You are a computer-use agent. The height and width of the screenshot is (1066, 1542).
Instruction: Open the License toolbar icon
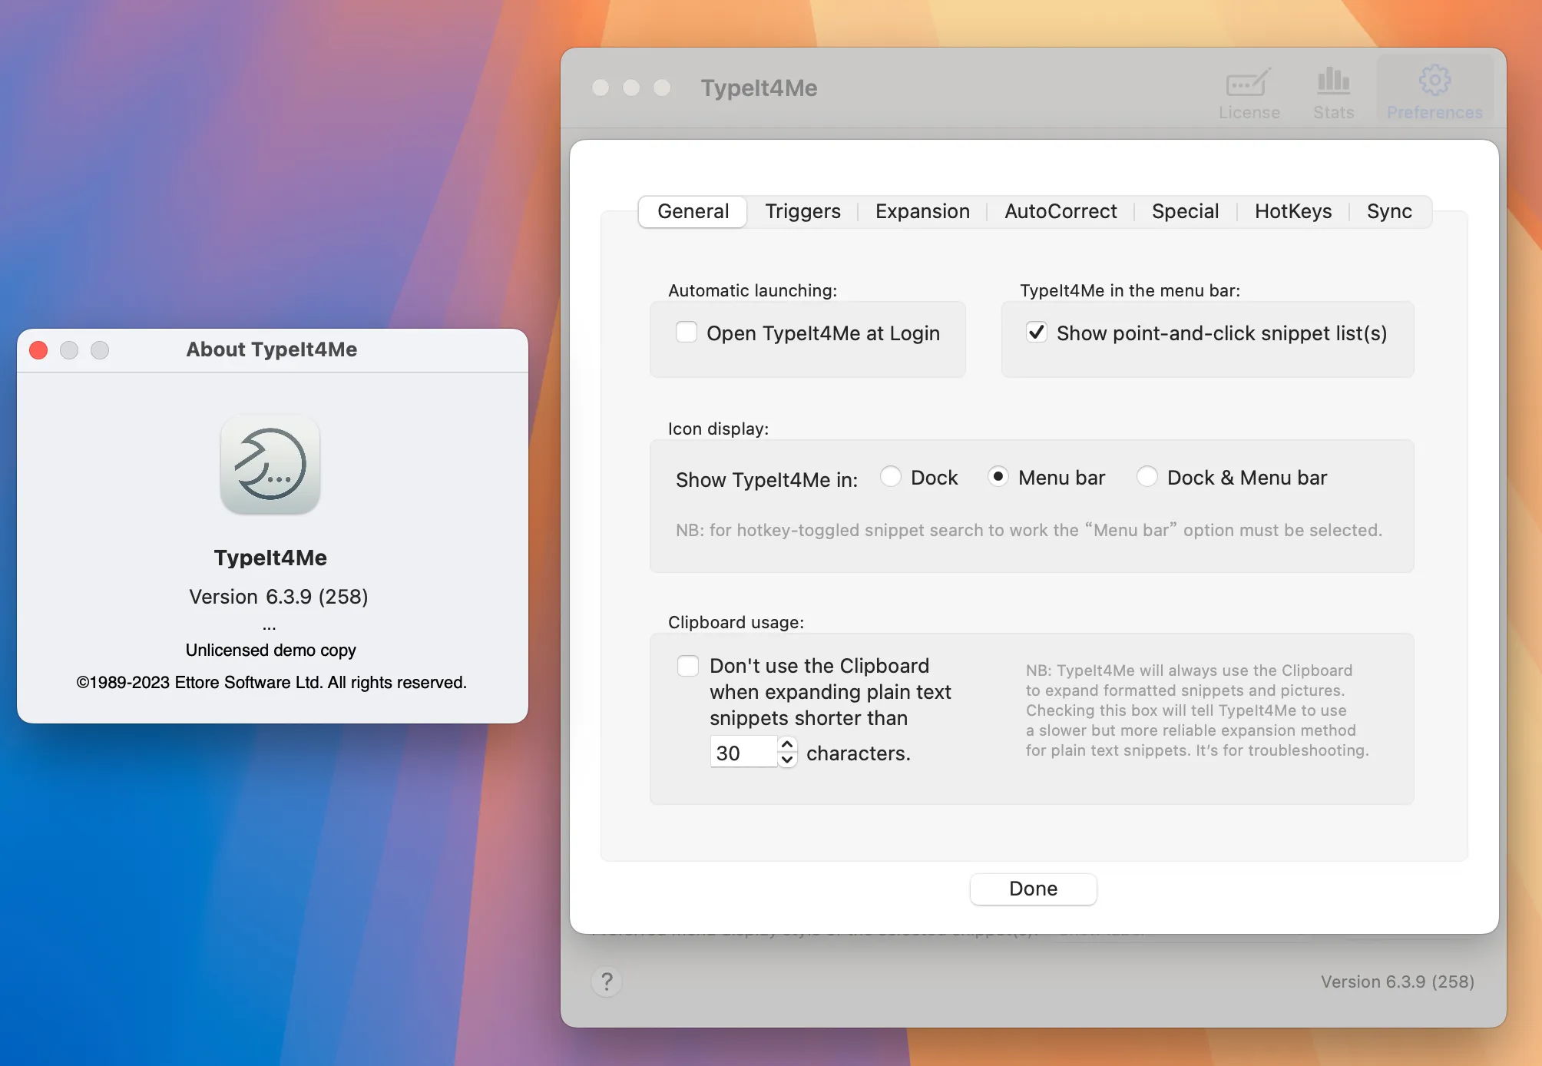click(1249, 94)
